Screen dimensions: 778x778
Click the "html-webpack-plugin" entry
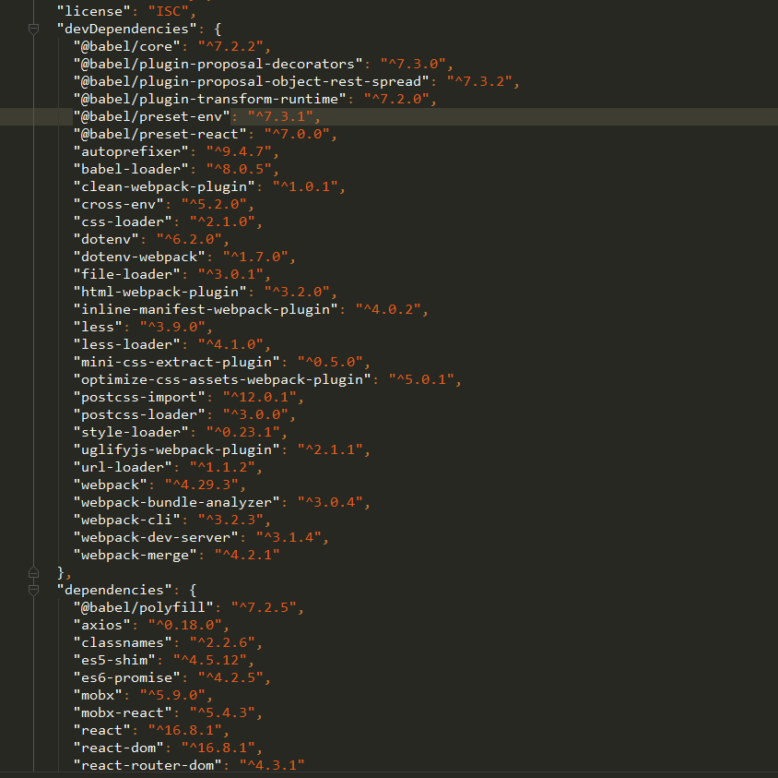tap(205, 293)
